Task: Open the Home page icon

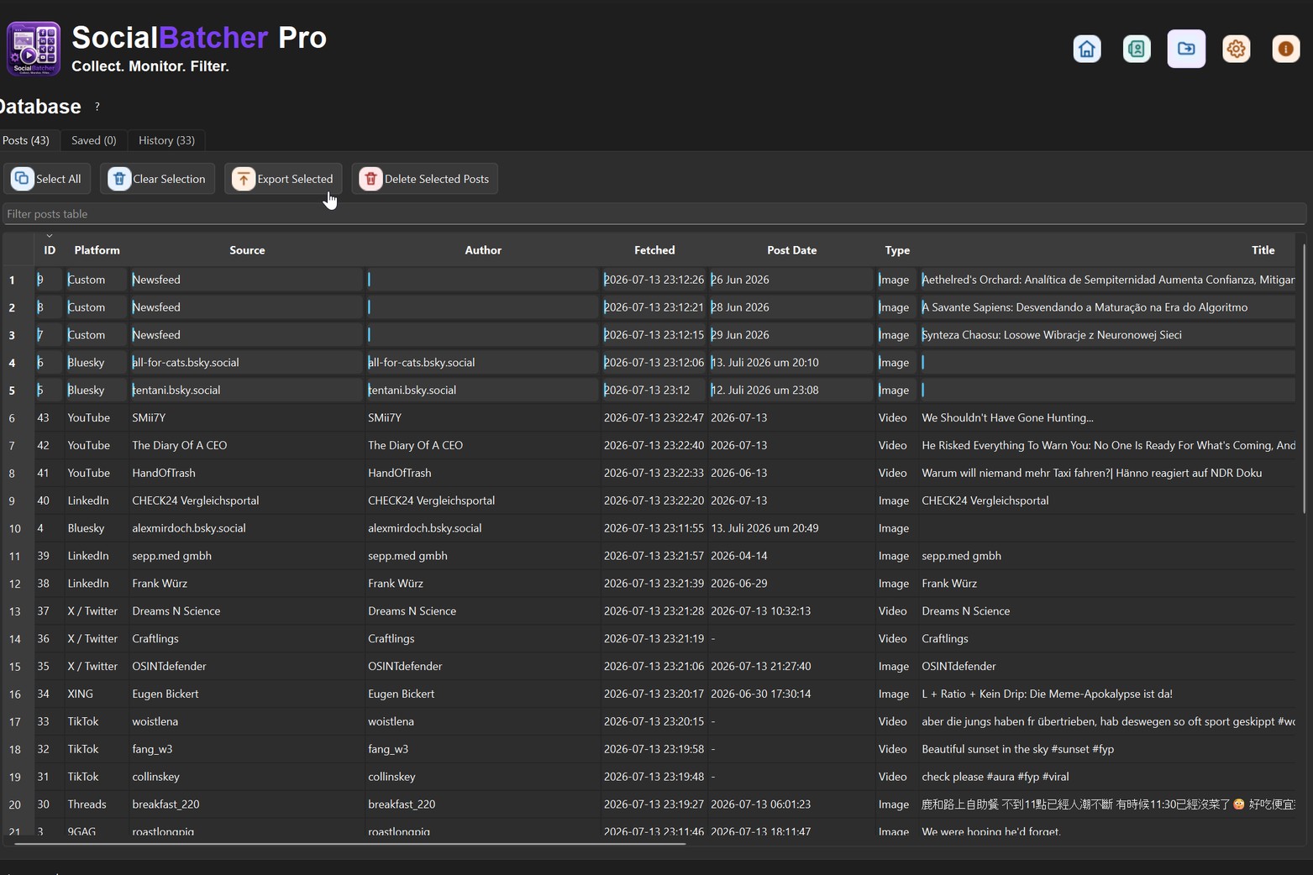Action: tap(1087, 49)
